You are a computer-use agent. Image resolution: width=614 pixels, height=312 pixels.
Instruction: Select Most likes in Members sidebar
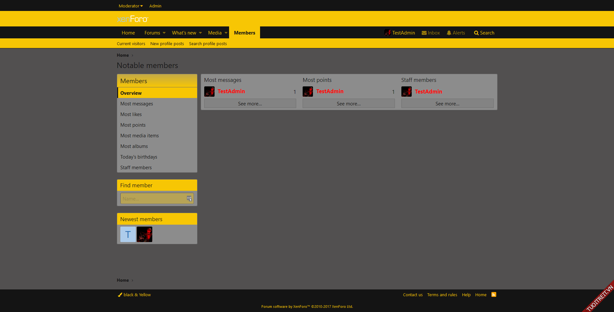[x=131, y=114]
